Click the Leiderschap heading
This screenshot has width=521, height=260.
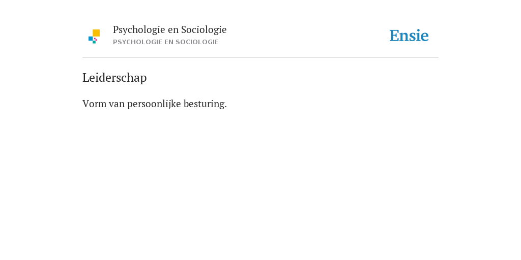[114, 78]
